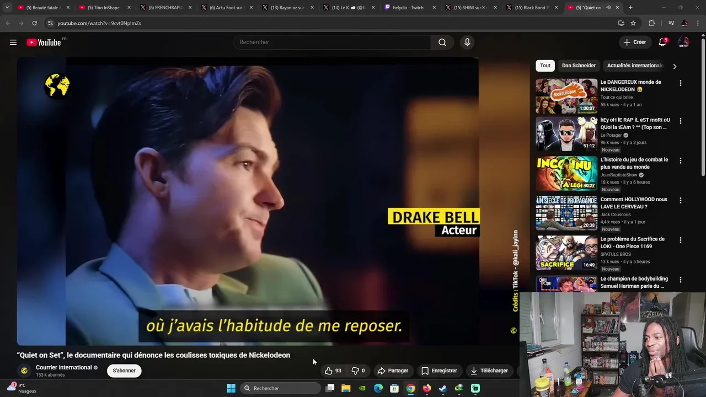This screenshot has width=706, height=397.
Task: Open L'histoire du jeu de combat thumbnail
Action: click(566, 174)
